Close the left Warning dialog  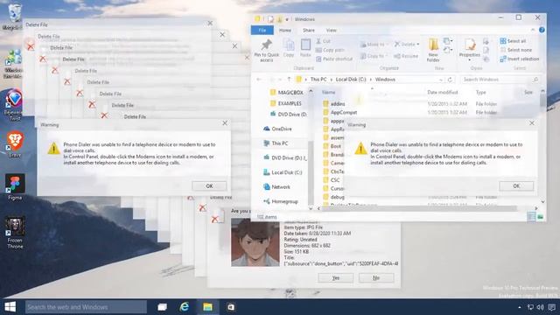[225, 123]
